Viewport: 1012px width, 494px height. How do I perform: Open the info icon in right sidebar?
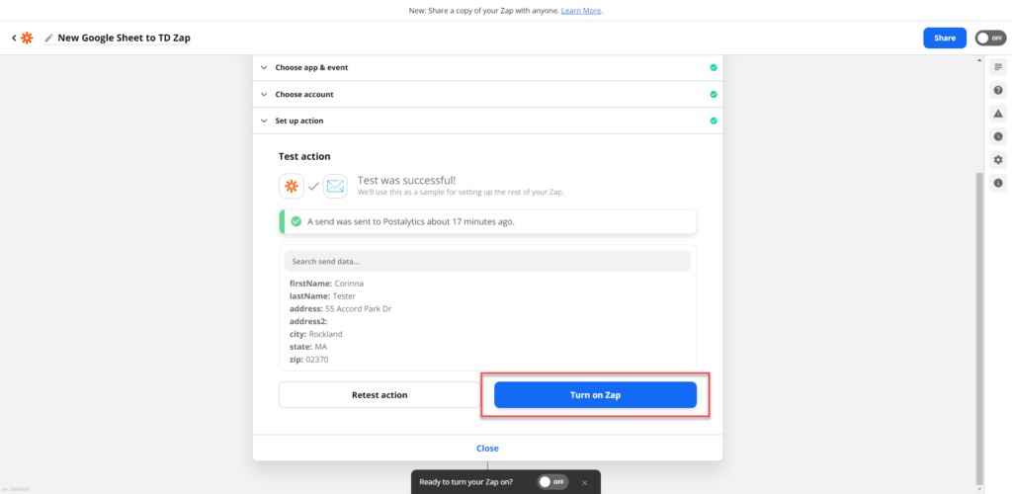pos(998,183)
